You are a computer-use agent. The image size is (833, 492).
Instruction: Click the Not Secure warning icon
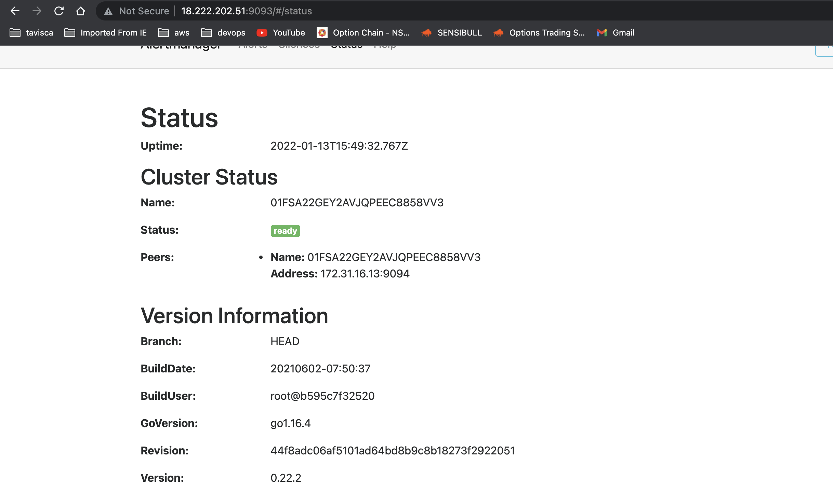[108, 11]
